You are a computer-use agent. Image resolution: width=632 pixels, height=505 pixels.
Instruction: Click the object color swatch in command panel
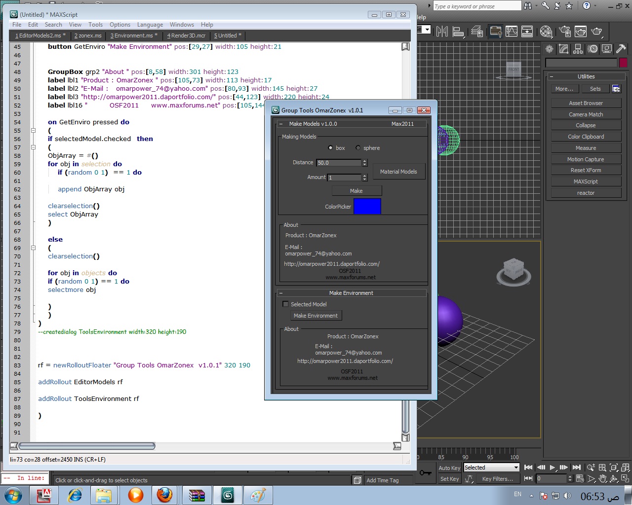(x=623, y=63)
